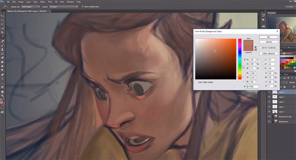Open the Window menu
Viewport: 296px width, 160px height.
click(70, 2)
